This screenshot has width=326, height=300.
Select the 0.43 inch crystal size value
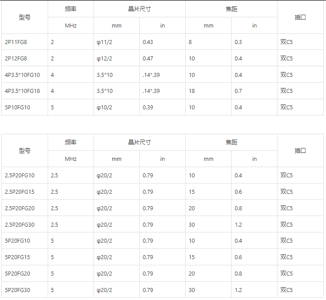click(x=148, y=42)
